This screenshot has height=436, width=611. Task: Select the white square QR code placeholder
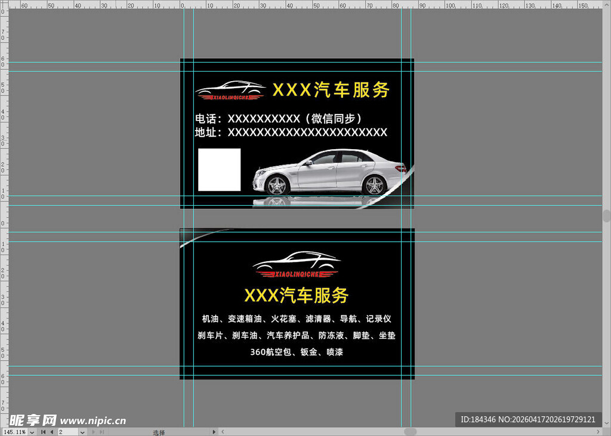219,170
